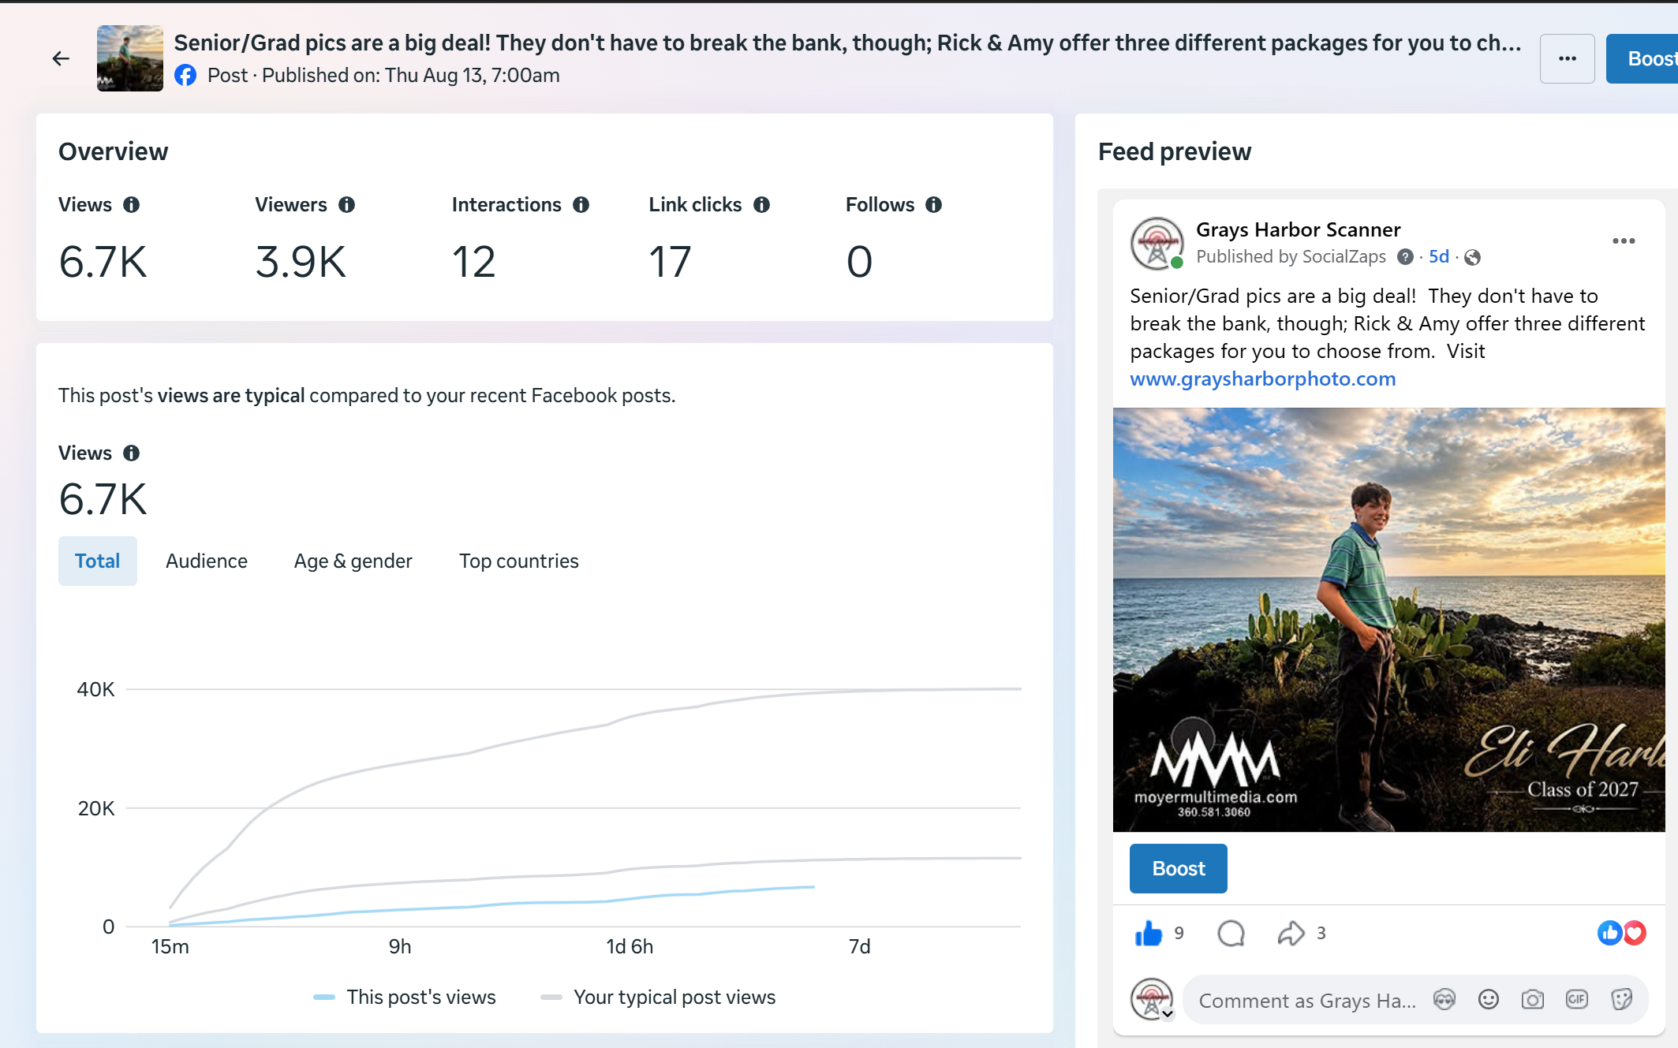Click the 'Published on: Thu Aug 13, 7:00am' text
This screenshot has height=1048, width=1678.
click(x=410, y=76)
